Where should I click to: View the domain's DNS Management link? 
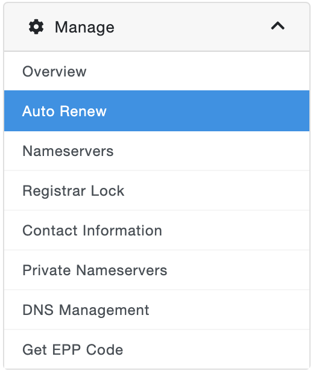coord(86,310)
